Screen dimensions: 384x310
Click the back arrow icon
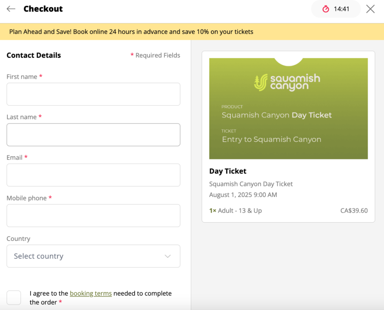pos(11,9)
